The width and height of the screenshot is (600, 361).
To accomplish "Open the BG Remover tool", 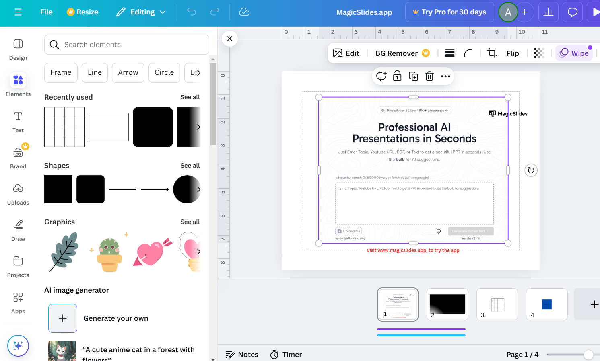I will point(402,53).
